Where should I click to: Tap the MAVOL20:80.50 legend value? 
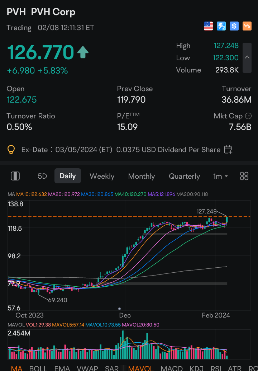tap(140, 325)
